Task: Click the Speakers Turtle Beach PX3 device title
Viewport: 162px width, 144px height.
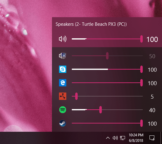Action: (91, 24)
